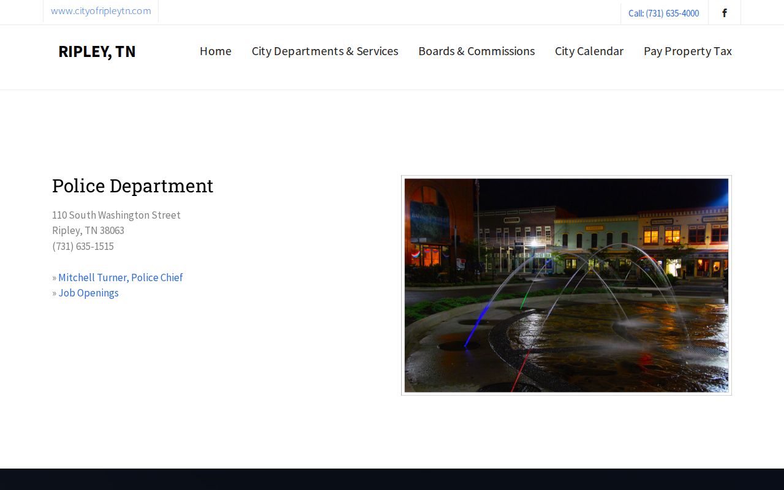Select the Ripley, TN 38063 text

click(x=88, y=230)
